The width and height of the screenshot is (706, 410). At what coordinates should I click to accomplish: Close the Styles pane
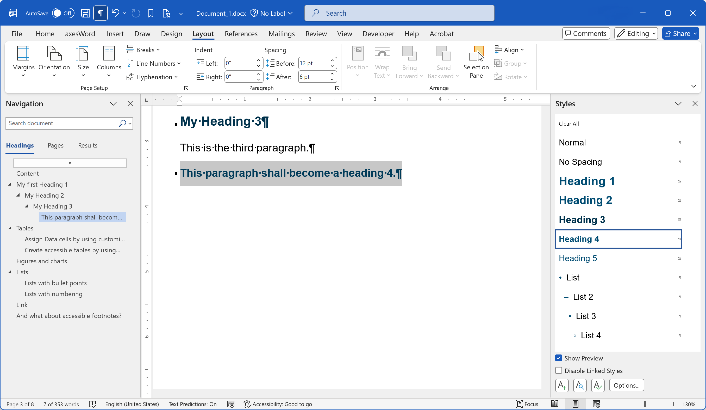pos(695,103)
